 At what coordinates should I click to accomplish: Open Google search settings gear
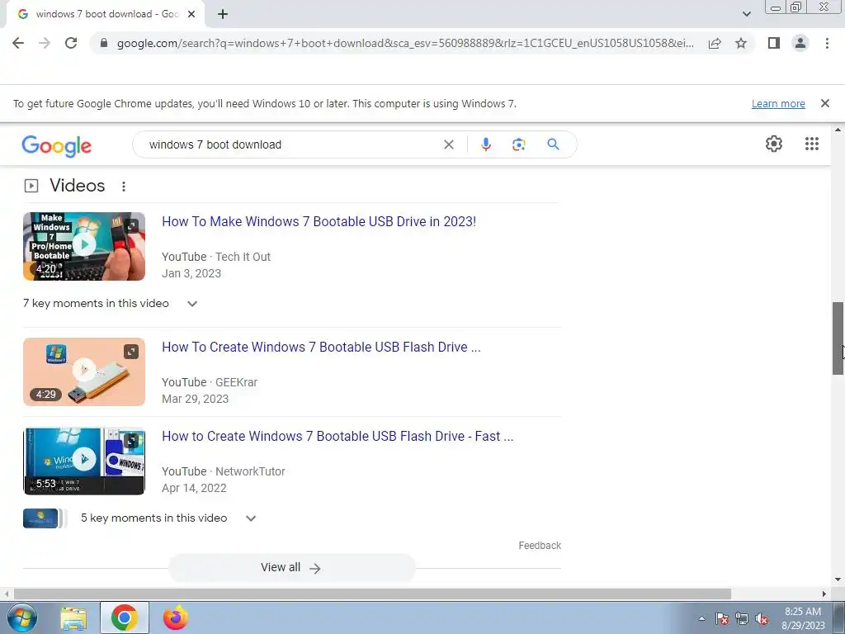(x=774, y=144)
